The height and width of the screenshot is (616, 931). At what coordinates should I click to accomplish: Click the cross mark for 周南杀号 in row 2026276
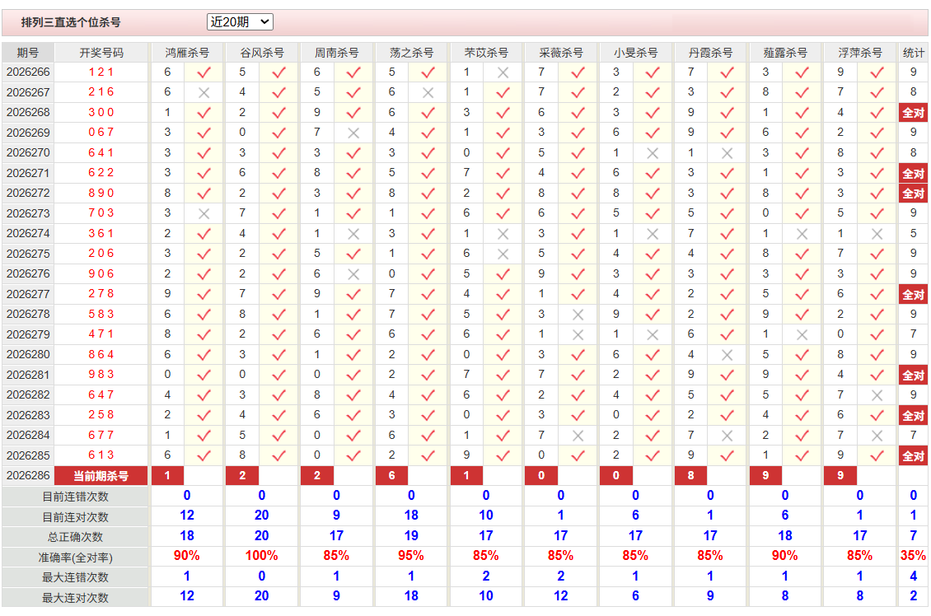353,274
